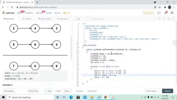Open the Interview menu item
The height and width of the screenshot is (100, 177).
(x=39, y=13)
